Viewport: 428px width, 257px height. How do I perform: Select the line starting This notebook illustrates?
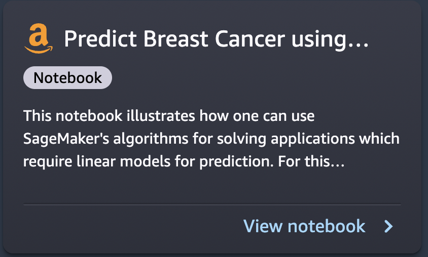pyautogui.click(x=169, y=116)
